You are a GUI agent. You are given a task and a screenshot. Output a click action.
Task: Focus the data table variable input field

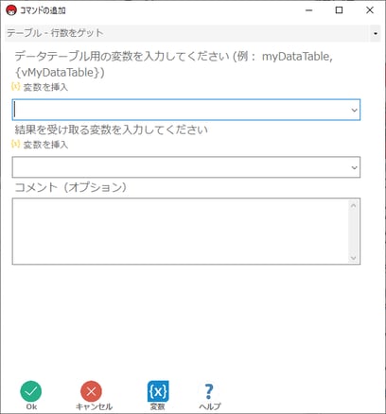(186, 110)
